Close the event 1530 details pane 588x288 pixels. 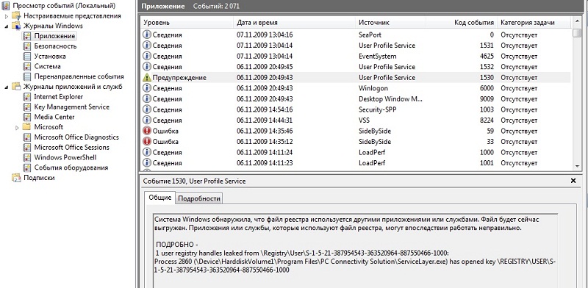point(573,181)
